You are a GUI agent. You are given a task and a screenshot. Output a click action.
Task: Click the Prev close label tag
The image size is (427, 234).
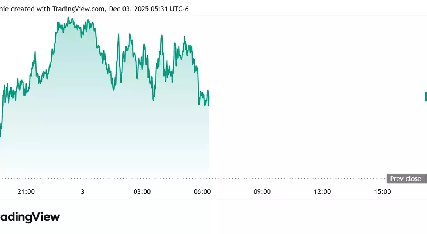(x=406, y=179)
